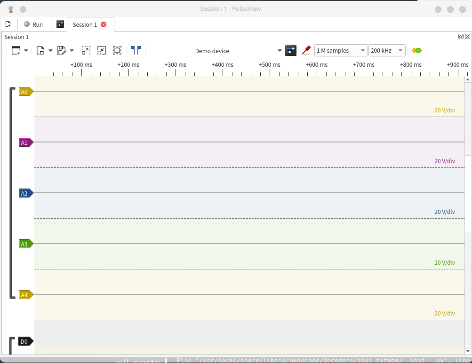The height and width of the screenshot is (363, 472).
Task: Add a protocol decoder with the decoder icon
Action: pyautogui.click(x=416, y=50)
